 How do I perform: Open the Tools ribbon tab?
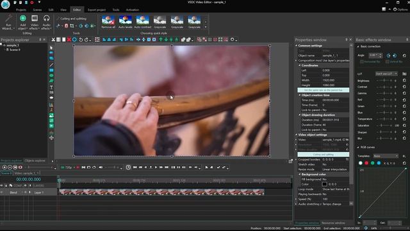pyautogui.click(x=116, y=10)
